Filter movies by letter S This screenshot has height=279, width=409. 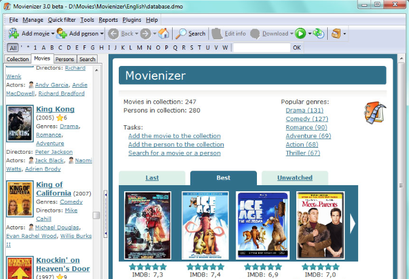(191, 48)
